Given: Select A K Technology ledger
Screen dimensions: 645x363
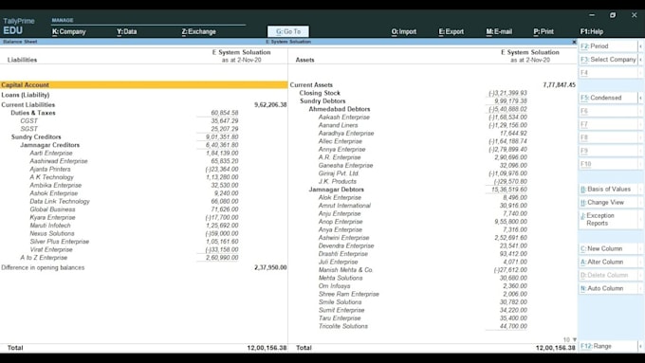Looking at the screenshot, I should point(51,177).
